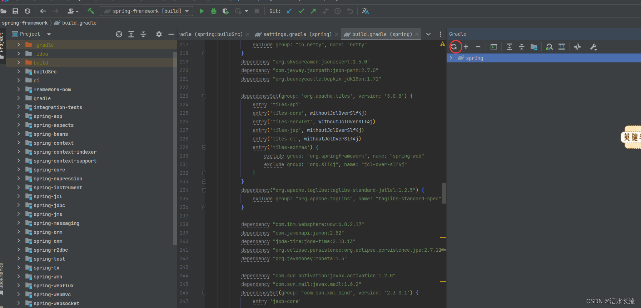Click build.gradle breadcrumb
The width and height of the screenshot is (641, 308).
pyautogui.click(x=79, y=23)
